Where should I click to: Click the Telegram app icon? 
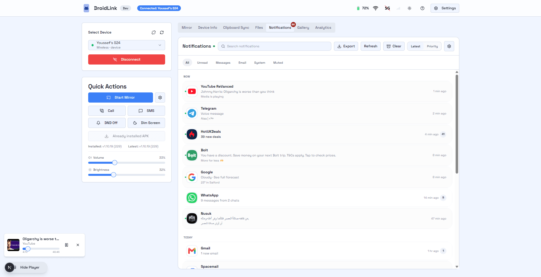(192, 113)
